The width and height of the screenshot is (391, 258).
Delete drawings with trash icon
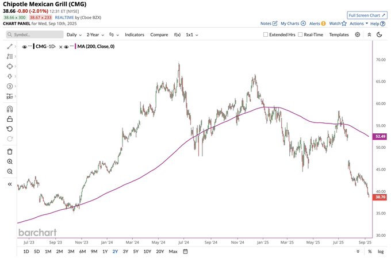[x=10, y=152]
